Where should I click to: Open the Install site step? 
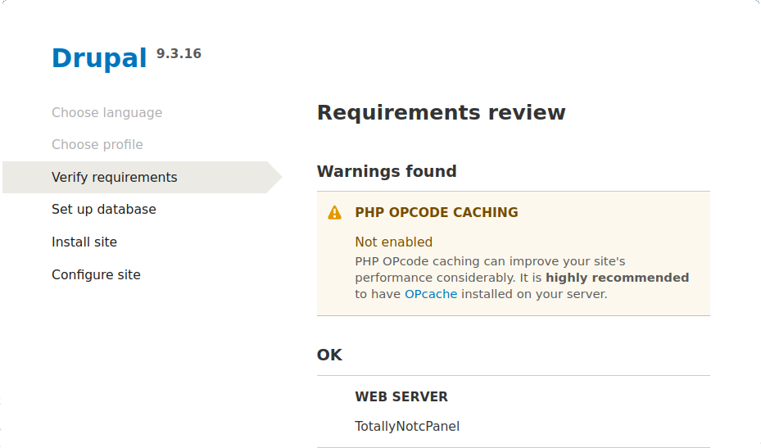[x=84, y=242]
